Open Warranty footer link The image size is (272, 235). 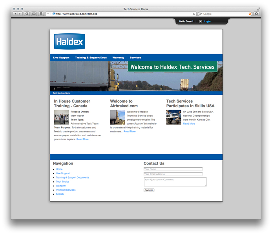(x=61, y=186)
